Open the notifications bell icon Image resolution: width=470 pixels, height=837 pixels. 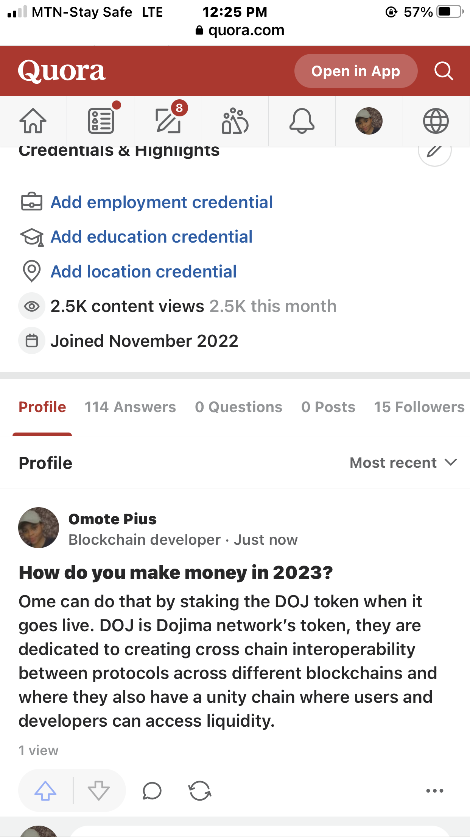(x=302, y=121)
